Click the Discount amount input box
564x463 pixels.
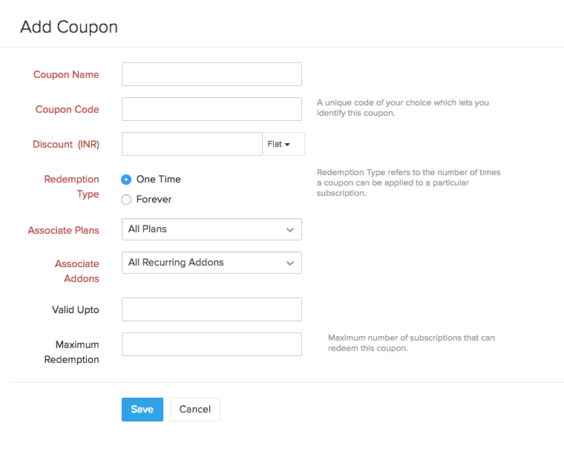[191, 144]
